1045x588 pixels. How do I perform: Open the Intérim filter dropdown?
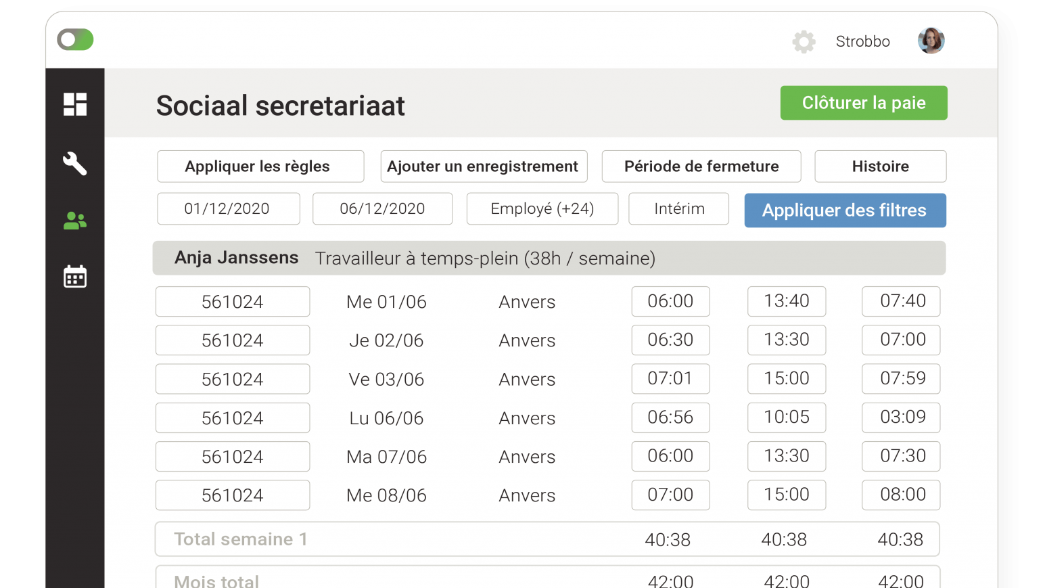(x=678, y=208)
